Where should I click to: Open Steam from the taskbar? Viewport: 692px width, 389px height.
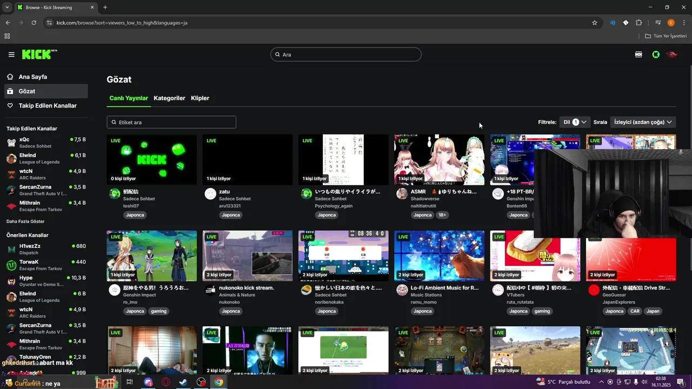[x=183, y=382]
